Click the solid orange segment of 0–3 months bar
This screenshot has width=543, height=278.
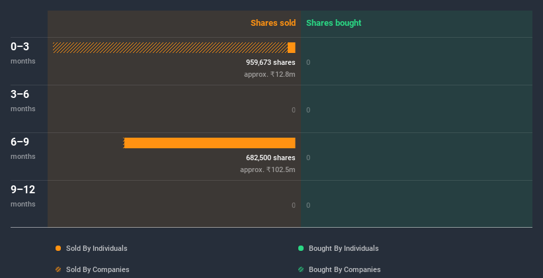292,48
